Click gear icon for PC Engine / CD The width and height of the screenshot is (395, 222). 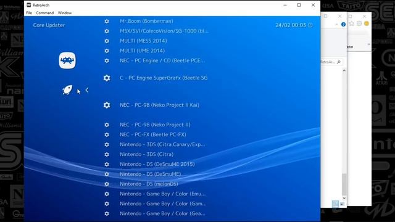[107, 60]
